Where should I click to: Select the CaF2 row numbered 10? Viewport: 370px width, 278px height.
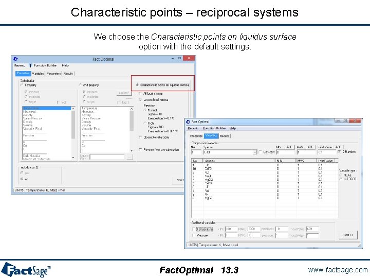coord(264,169)
